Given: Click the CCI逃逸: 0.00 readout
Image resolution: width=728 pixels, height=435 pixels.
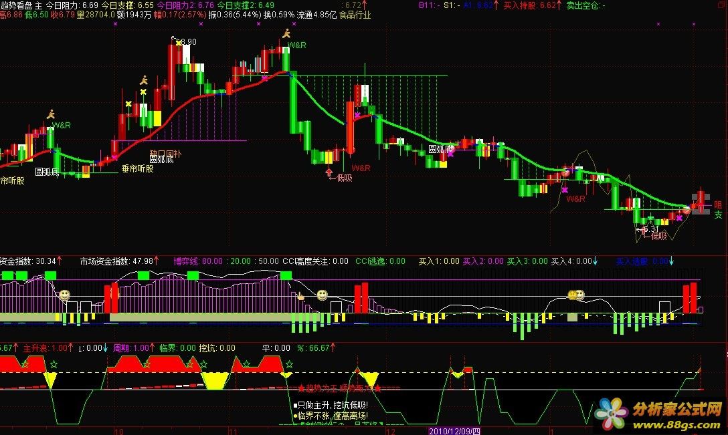Looking at the screenshot, I should pyautogui.click(x=380, y=261).
